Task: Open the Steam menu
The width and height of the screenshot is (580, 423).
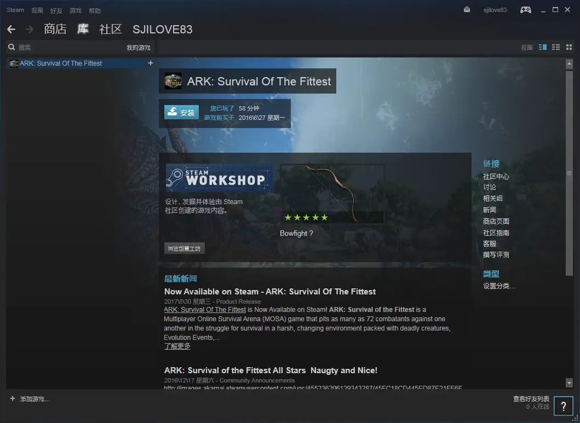Action: pyautogui.click(x=15, y=10)
